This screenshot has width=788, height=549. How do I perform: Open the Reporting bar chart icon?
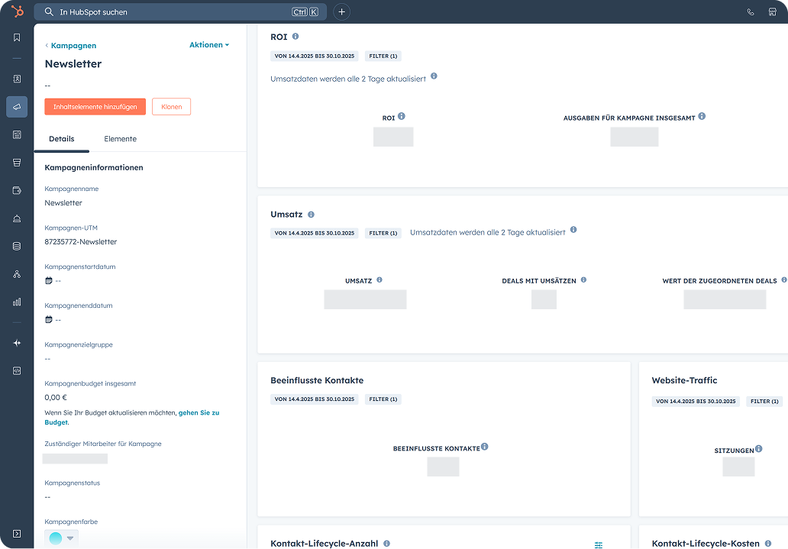[x=17, y=302]
